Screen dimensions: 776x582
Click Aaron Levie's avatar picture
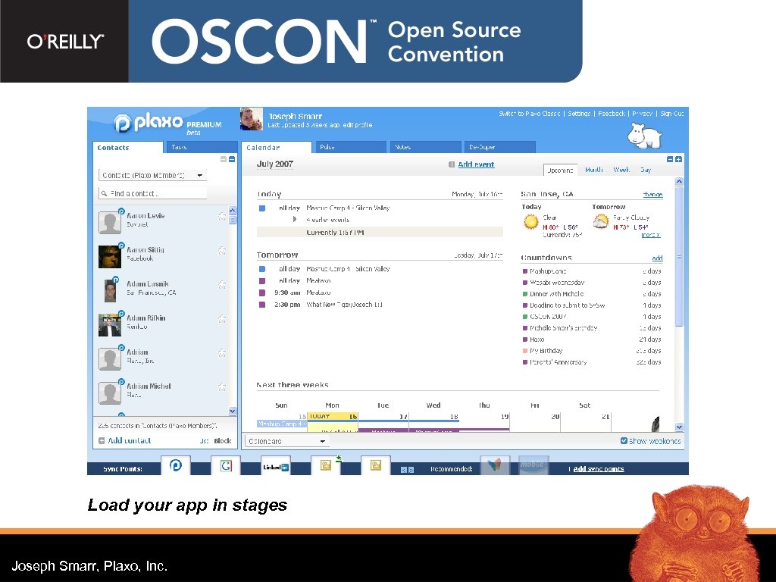[110, 223]
